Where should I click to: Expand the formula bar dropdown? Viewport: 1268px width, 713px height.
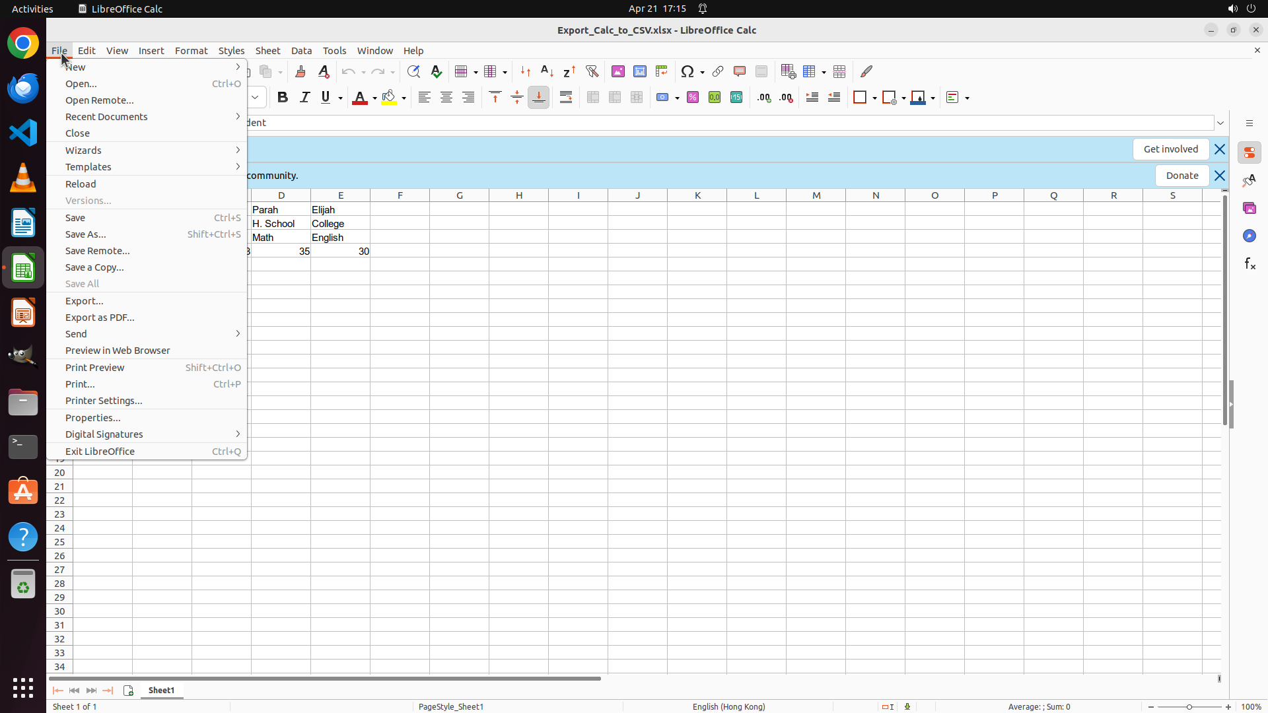1220,123
